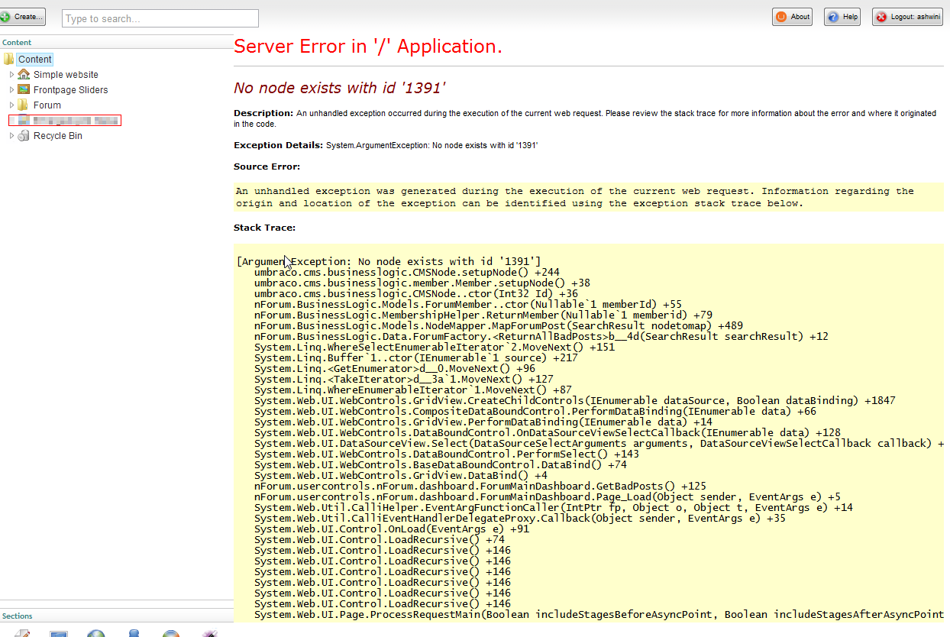Click the 'Sections' panel header text

click(x=18, y=616)
